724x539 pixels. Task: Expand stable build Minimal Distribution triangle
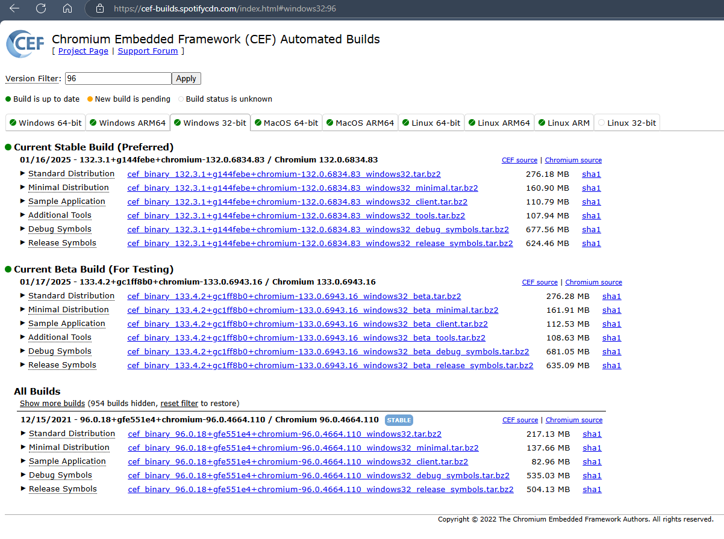coord(23,187)
